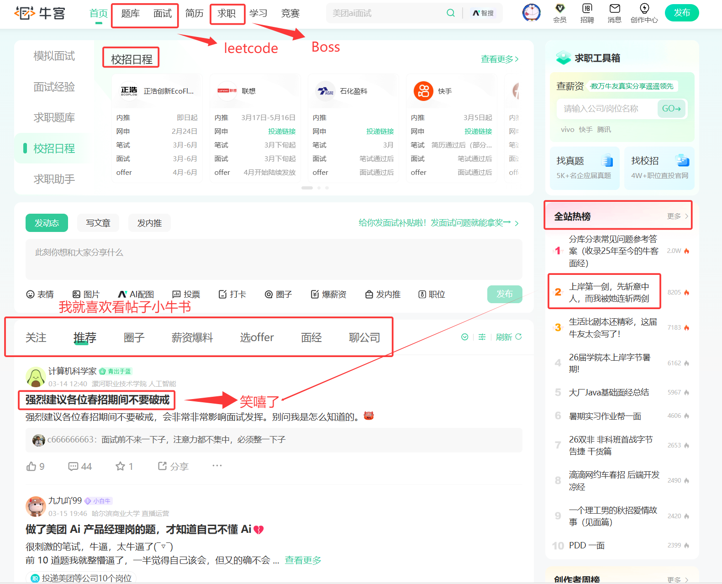Click the 发内推 button beside 写文章

[149, 223]
